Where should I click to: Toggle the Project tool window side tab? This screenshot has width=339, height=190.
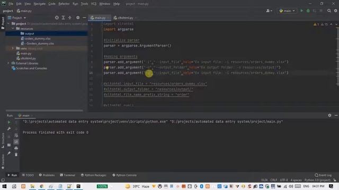click(3, 23)
